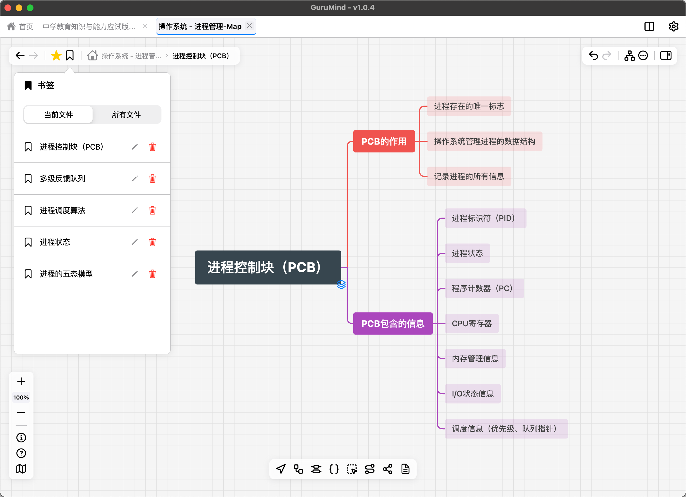
Task: Delete the 进程调度算法 bookmark
Action: (x=153, y=210)
